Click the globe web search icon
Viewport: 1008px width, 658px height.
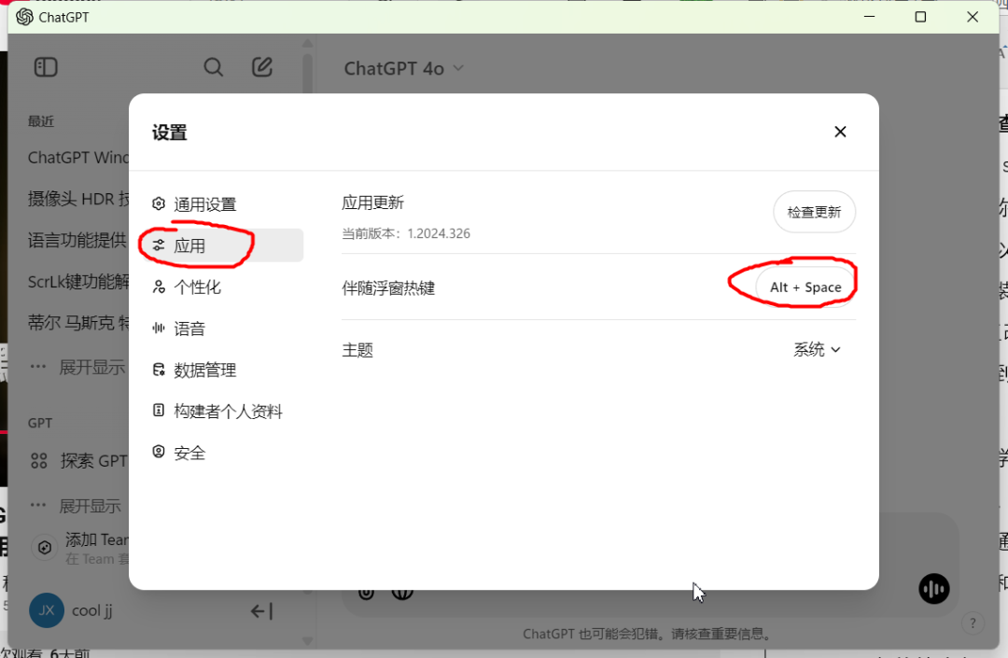pos(402,592)
